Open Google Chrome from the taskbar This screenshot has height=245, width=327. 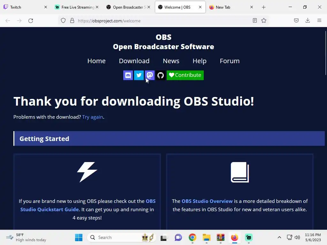click(193, 237)
